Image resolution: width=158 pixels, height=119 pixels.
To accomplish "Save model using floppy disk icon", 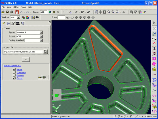I will click(7, 12).
